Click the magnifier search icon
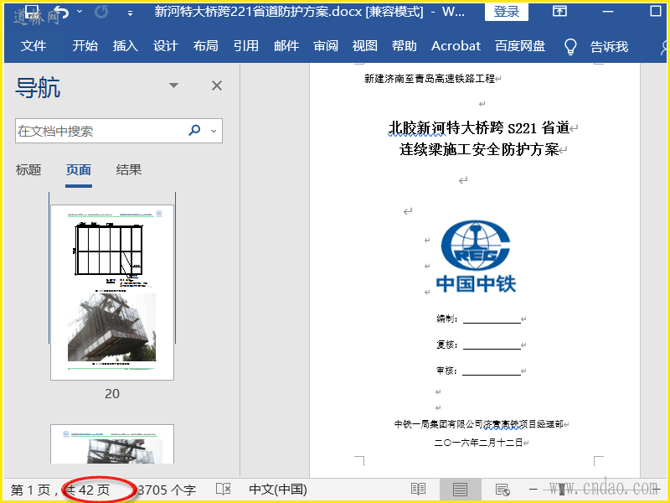 point(194,130)
